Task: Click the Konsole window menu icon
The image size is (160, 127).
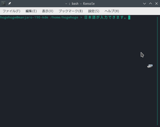Action: (x=3, y=3)
